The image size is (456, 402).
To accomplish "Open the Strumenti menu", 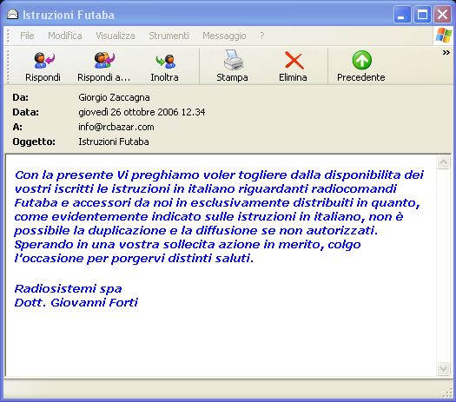I will pos(169,36).
